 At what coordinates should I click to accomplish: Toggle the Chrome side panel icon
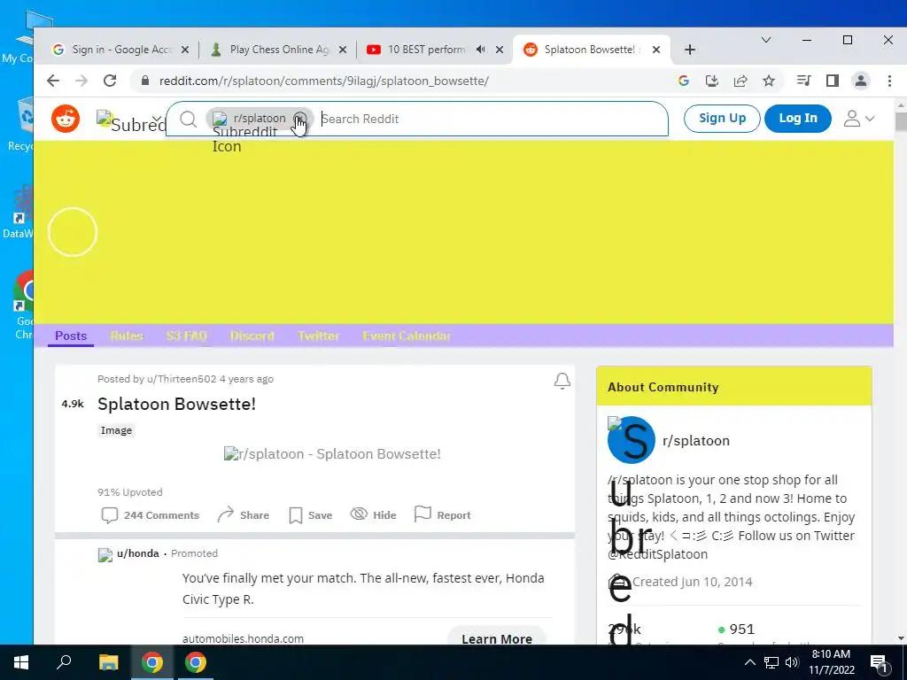tap(833, 81)
